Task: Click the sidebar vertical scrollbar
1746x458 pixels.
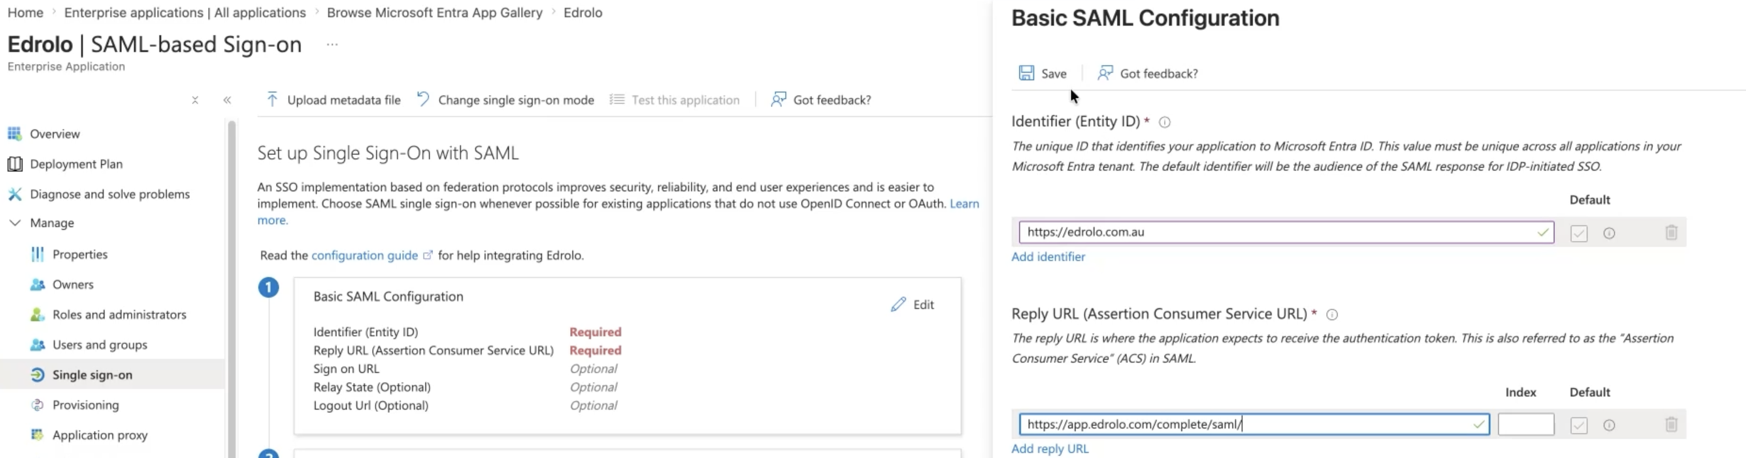Action: click(232, 290)
